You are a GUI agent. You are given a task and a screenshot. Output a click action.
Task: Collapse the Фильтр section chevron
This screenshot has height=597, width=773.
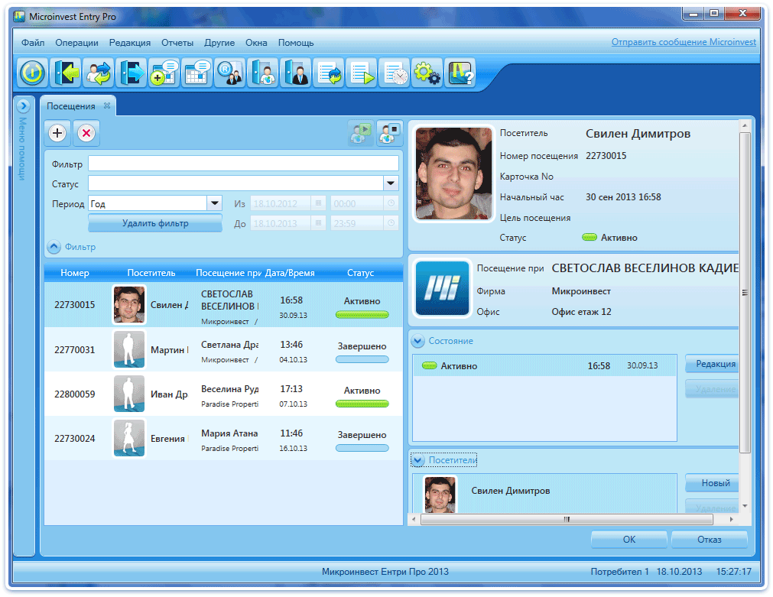pyautogui.click(x=54, y=246)
